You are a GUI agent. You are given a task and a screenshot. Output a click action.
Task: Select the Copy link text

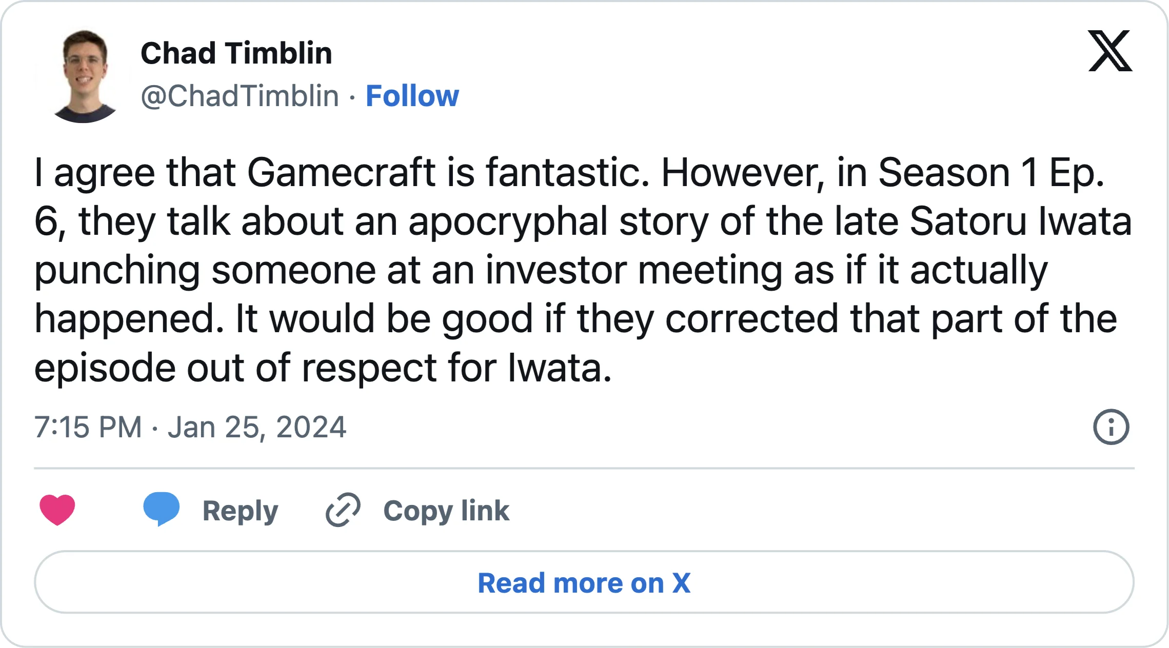(446, 510)
